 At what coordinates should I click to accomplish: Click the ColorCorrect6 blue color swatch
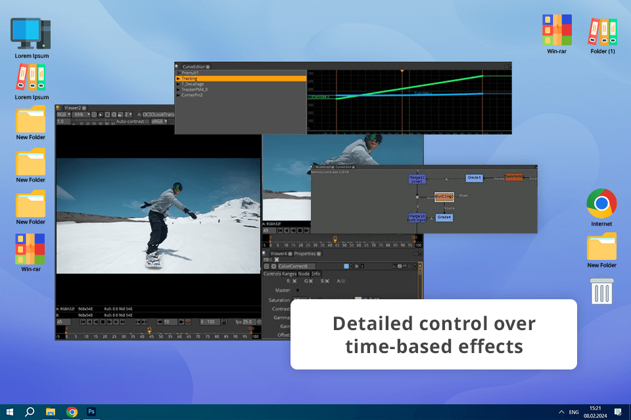pyautogui.click(x=346, y=266)
